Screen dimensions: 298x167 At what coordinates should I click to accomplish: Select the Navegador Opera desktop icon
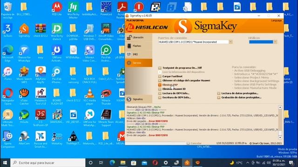tap(8, 96)
